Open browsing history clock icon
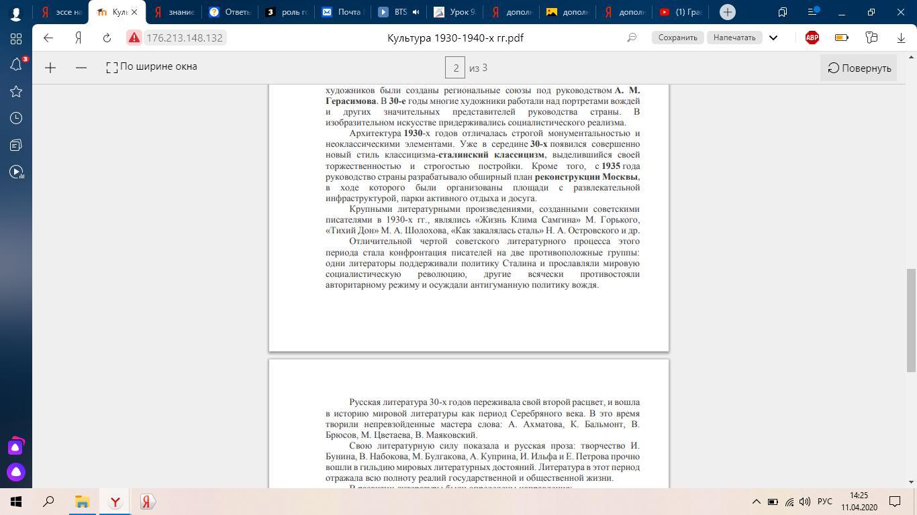Viewport: 917px width, 515px height. (x=16, y=118)
